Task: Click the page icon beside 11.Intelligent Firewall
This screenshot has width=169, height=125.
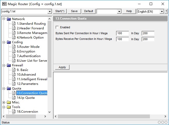Action: point(14,79)
